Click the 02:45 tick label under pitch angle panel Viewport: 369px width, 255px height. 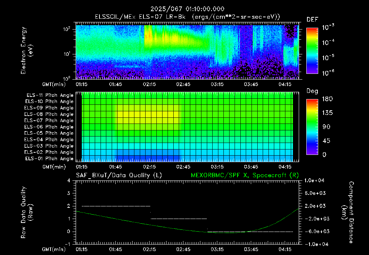click(183, 167)
